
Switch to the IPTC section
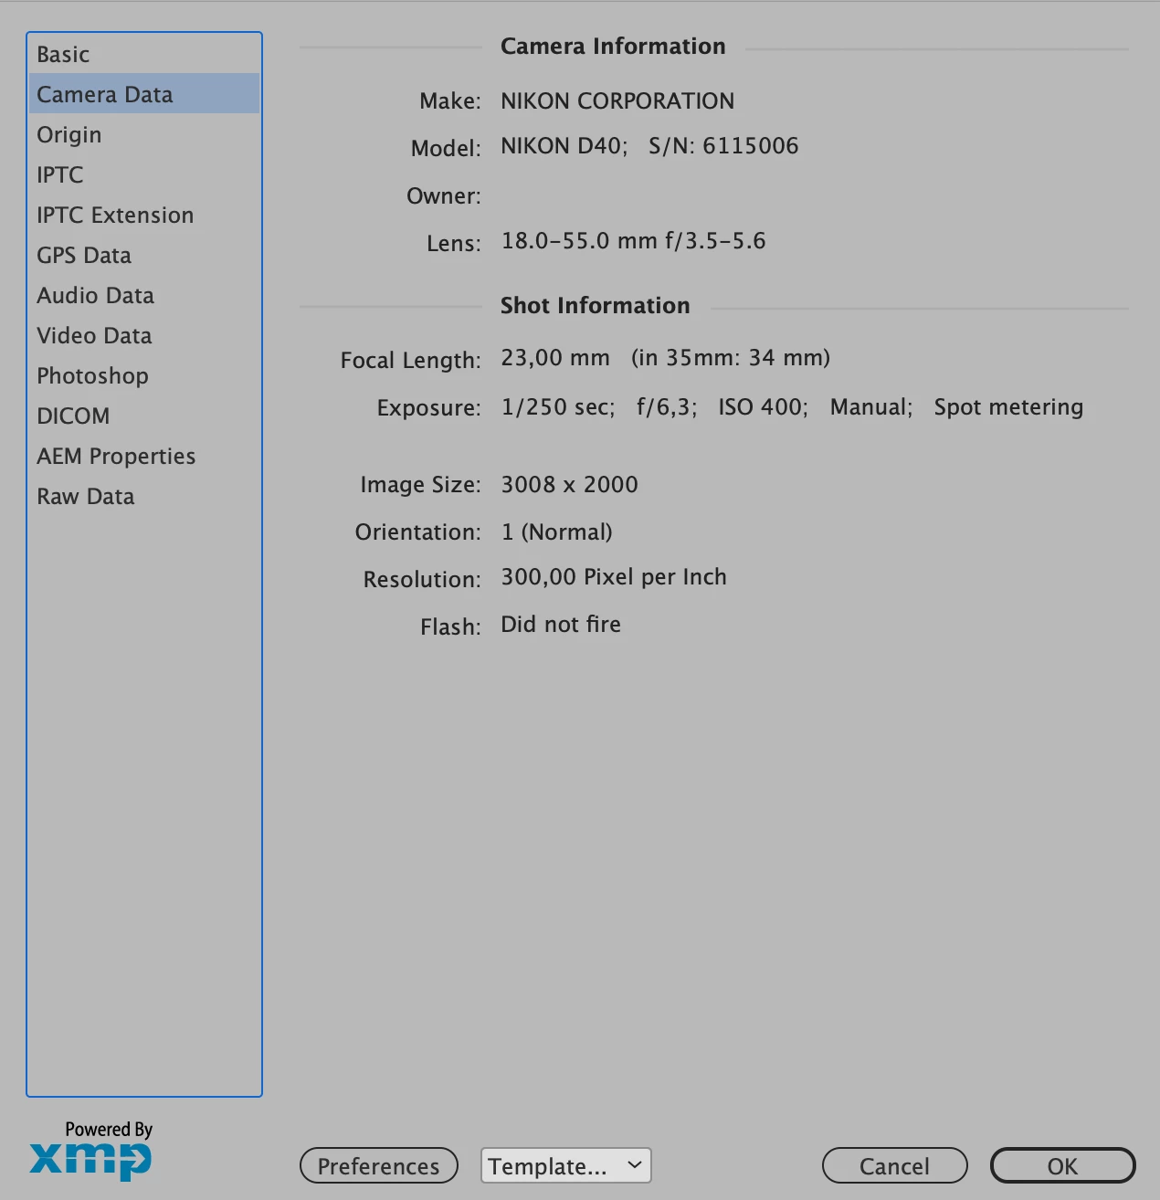[x=144, y=174]
